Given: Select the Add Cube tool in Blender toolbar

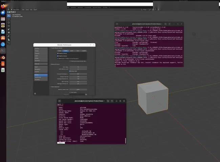Looking at the screenshot, I should pos(9,43).
